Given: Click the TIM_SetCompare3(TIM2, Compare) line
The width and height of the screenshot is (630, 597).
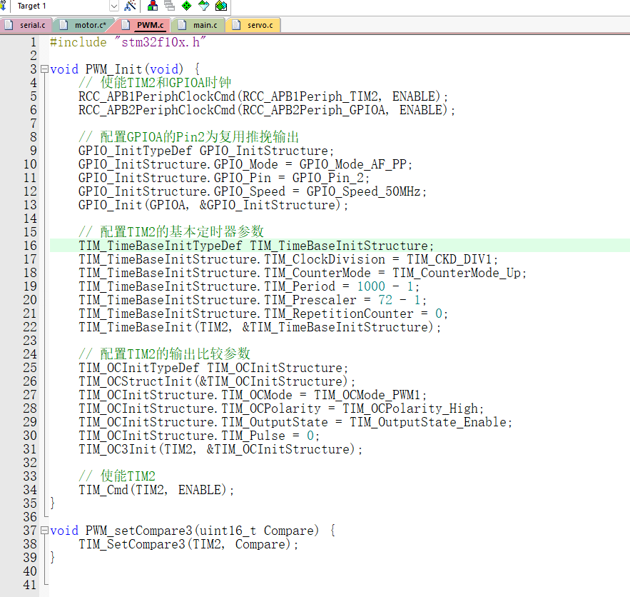Looking at the screenshot, I should 188,544.
